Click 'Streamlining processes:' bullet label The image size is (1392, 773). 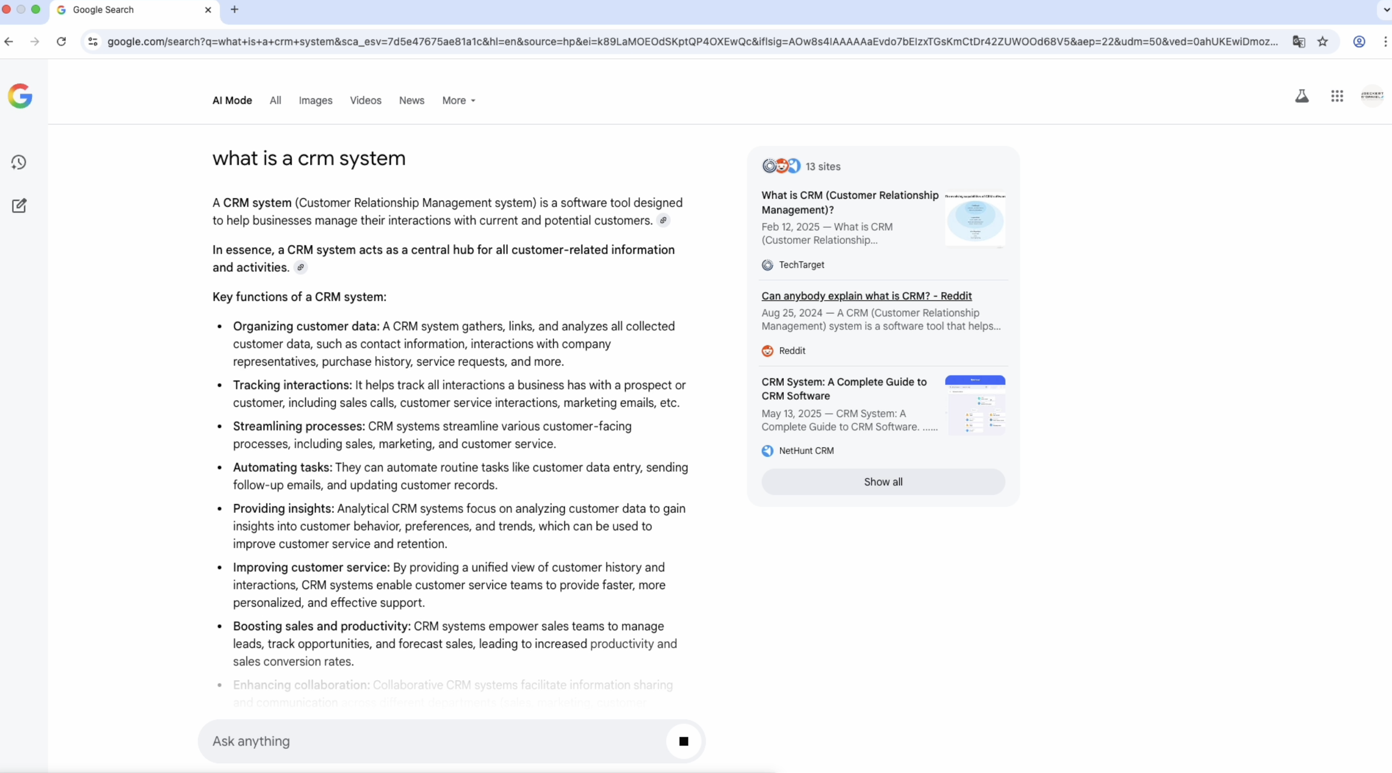[x=299, y=427]
